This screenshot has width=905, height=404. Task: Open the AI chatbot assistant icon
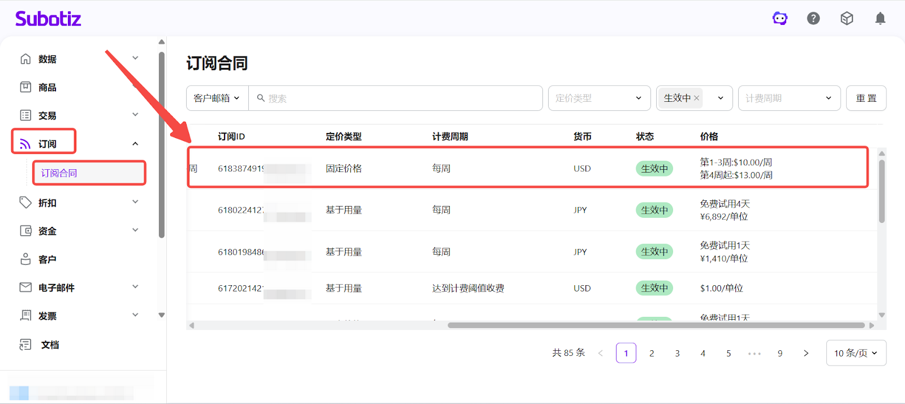click(780, 19)
